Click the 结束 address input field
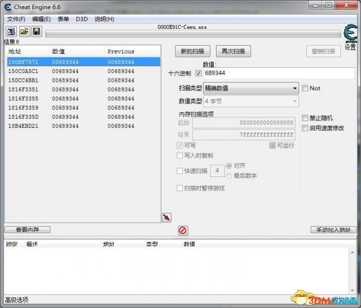 244,135
